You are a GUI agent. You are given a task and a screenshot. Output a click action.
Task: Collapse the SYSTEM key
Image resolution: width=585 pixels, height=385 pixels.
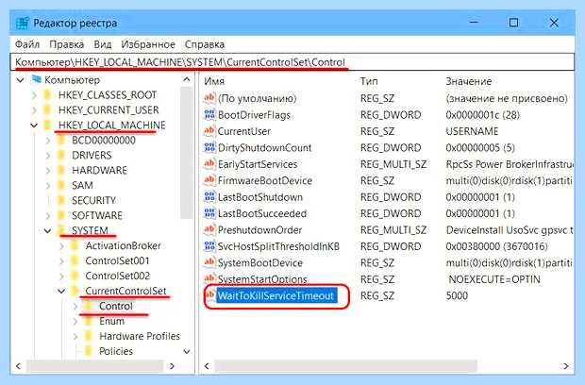[47, 231]
